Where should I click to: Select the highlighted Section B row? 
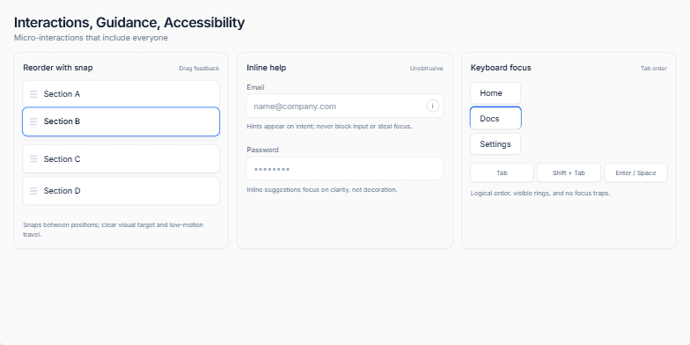pos(121,121)
